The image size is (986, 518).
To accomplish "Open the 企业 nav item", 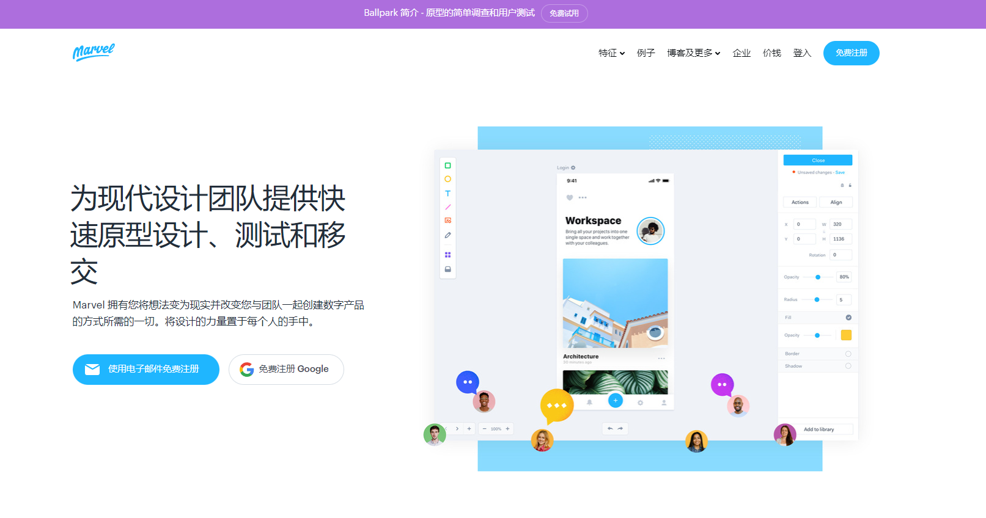I will tap(741, 53).
